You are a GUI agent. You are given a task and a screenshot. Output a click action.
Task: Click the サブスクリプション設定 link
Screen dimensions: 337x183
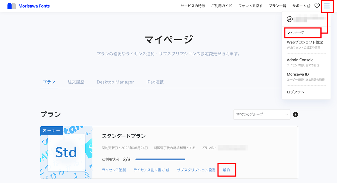(196, 170)
